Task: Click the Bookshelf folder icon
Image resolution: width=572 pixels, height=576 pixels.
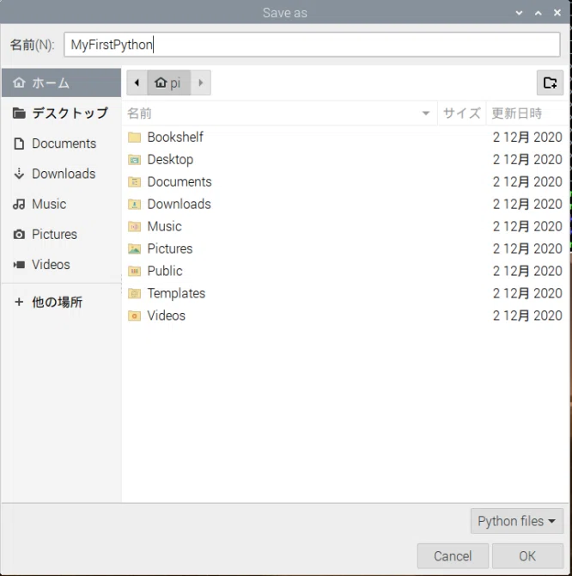Action: (134, 138)
